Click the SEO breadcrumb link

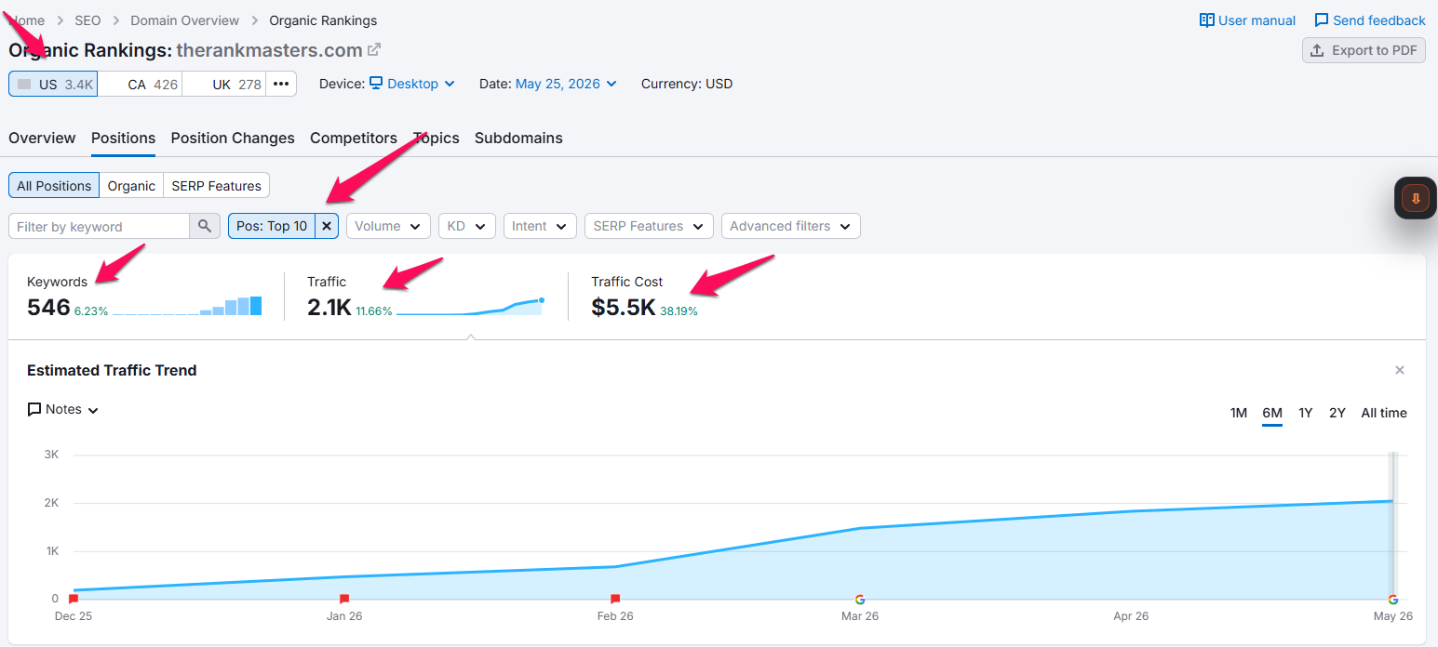click(x=87, y=20)
